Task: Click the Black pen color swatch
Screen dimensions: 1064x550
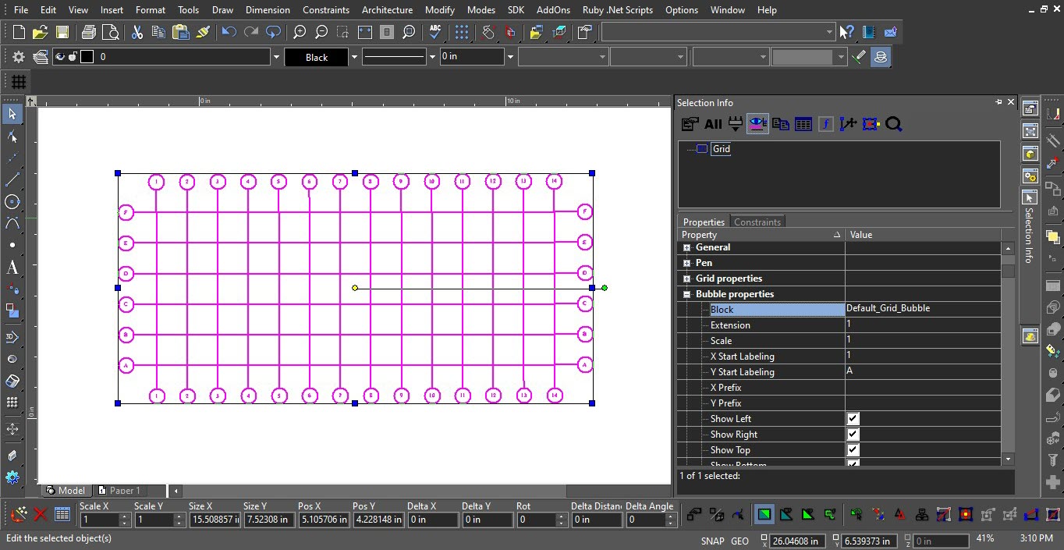Action: 317,57
